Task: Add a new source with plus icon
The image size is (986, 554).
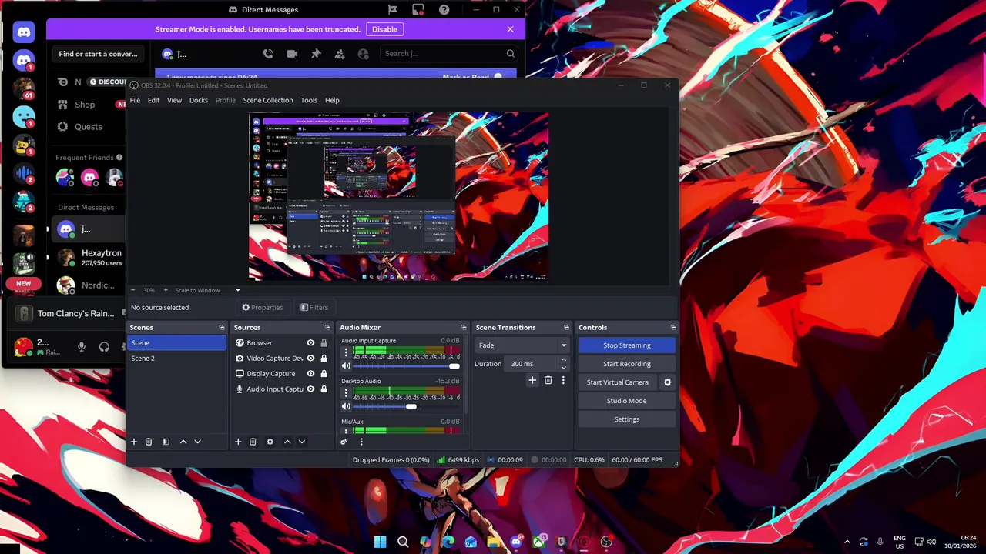Action: (x=238, y=442)
